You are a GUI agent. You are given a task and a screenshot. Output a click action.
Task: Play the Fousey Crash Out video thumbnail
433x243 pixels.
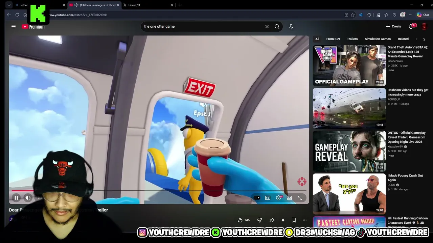pyautogui.click(x=349, y=194)
